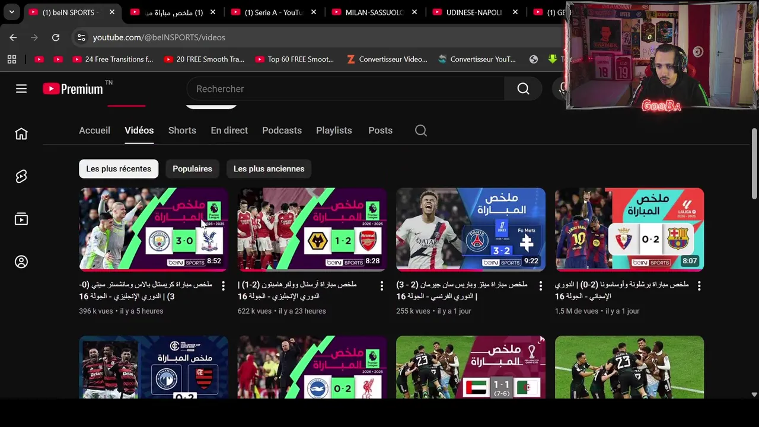Screen dimensions: 759x427
Task: Open Metz Paris Saint-Germain video title
Action: coord(462,291)
